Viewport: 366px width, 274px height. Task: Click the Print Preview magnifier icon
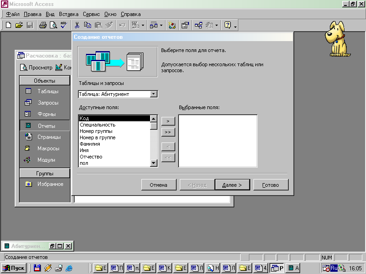coord(53,25)
